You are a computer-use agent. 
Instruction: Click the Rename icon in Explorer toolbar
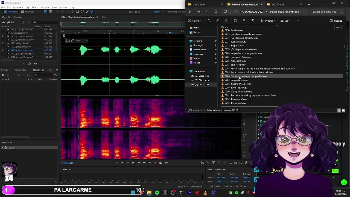click(x=235, y=21)
